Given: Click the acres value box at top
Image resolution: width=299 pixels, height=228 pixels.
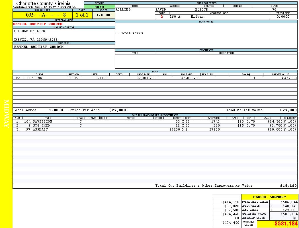Looking at the screenshot, I should (x=103, y=15).
